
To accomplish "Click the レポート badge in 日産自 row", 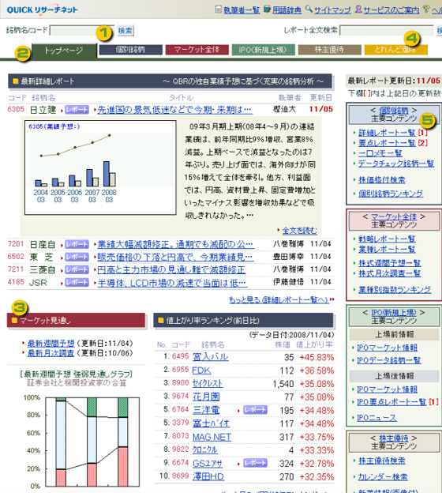I will click(77, 244).
